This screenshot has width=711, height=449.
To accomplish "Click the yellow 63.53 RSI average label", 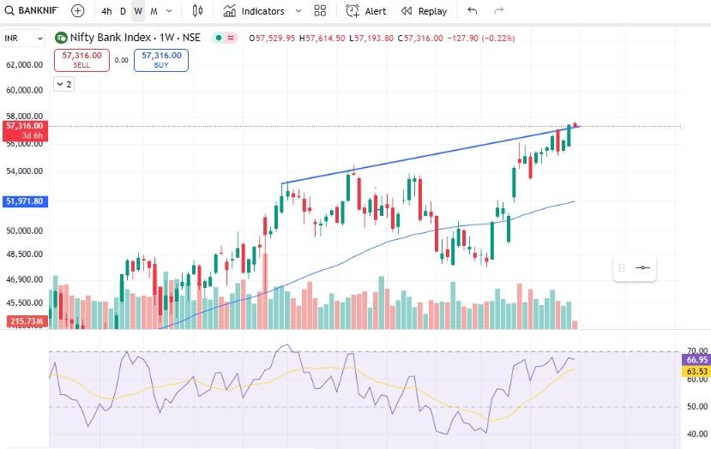I will [x=696, y=372].
